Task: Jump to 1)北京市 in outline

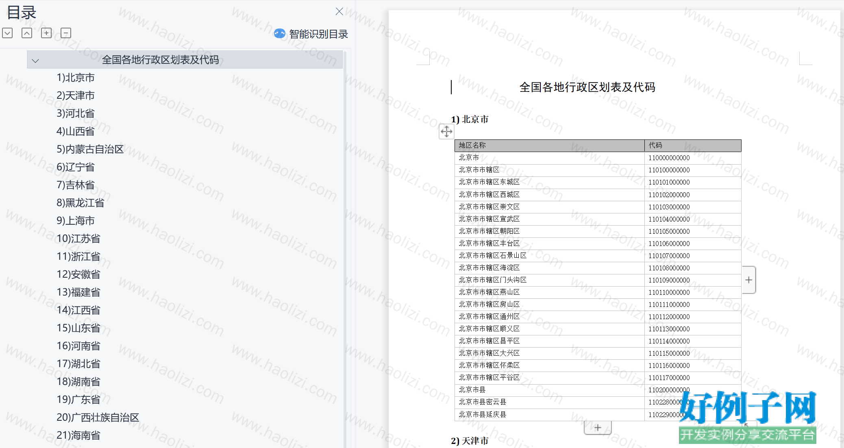Action: [76, 78]
